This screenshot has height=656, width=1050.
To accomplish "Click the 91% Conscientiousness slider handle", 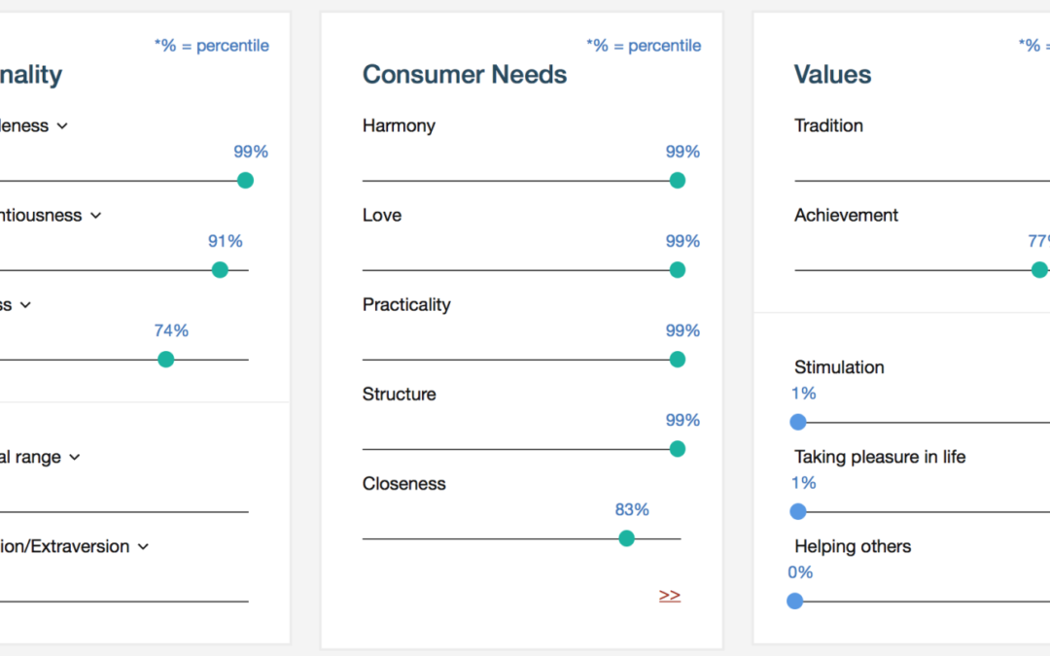I will pyautogui.click(x=220, y=270).
